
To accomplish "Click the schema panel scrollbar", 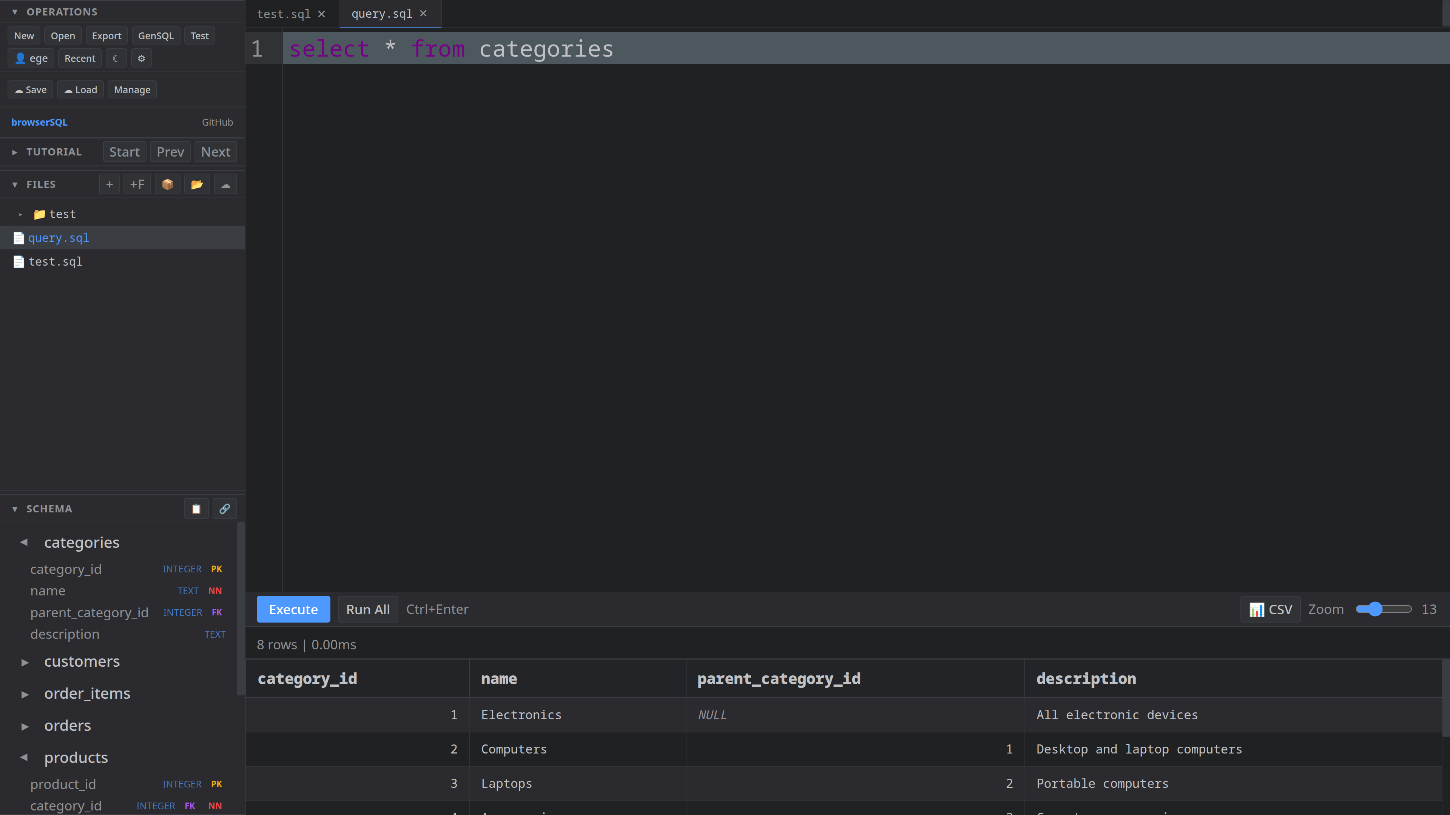I will 241,609.
